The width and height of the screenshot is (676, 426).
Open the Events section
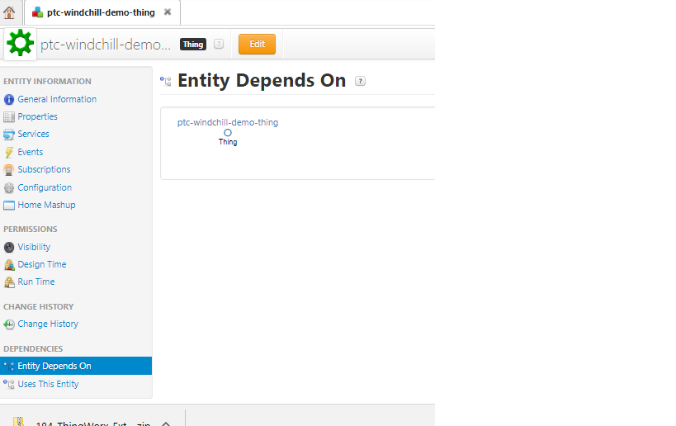[31, 152]
